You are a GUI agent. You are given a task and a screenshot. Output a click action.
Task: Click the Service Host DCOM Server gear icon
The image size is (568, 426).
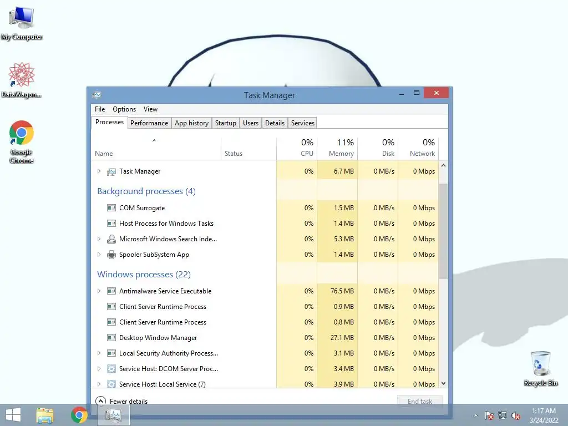pos(111,369)
